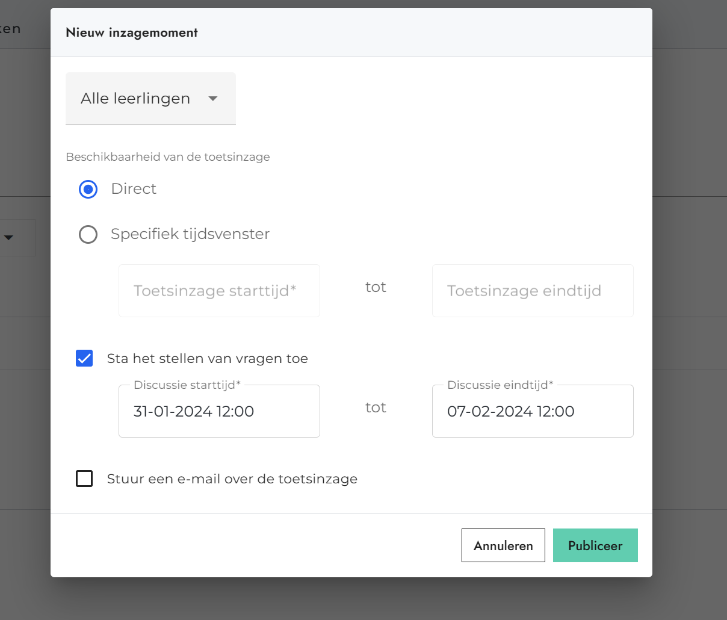The height and width of the screenshot is (620, 727).
Task: Choose Specifiek tijdsvenster availability option
Action: pos(88,234)
